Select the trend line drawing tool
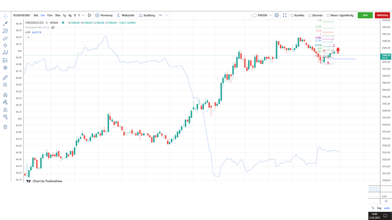The width and height of the screenshot is (392, 220). [x=6, y=24]
